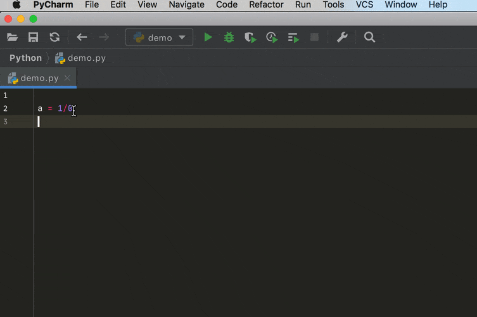Open the profiler run icon
Image resolution: width=477 pixels, height=317 pixels.
click(272, 37)
